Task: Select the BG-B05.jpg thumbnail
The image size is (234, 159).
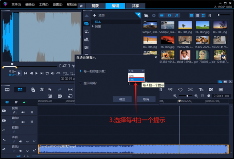Action: point(168,40)
